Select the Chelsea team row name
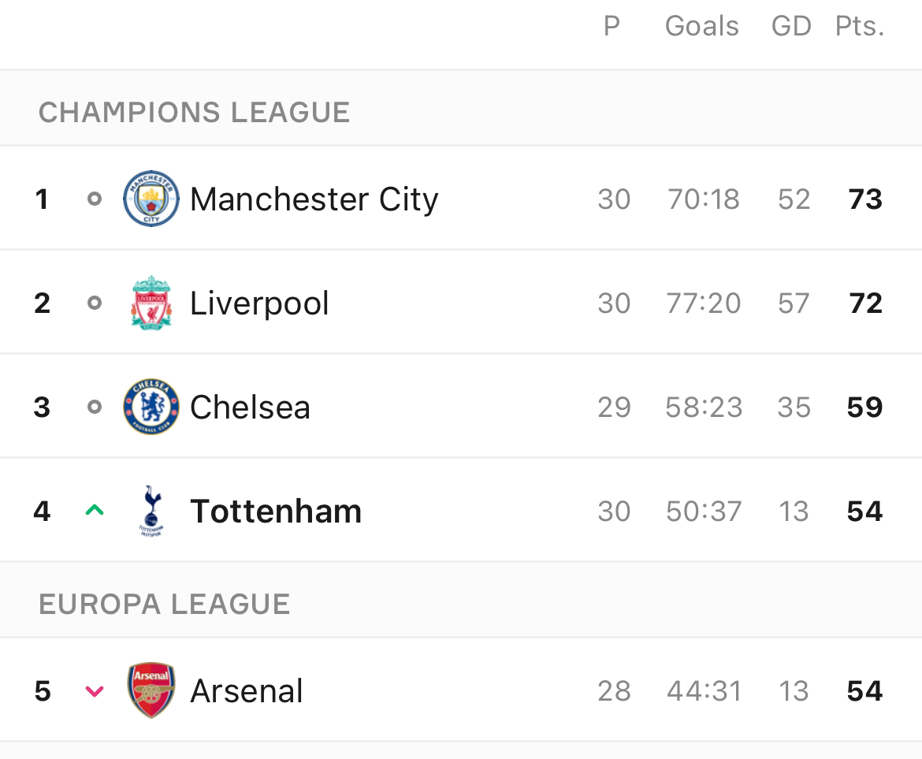 (x=250, y=407)
